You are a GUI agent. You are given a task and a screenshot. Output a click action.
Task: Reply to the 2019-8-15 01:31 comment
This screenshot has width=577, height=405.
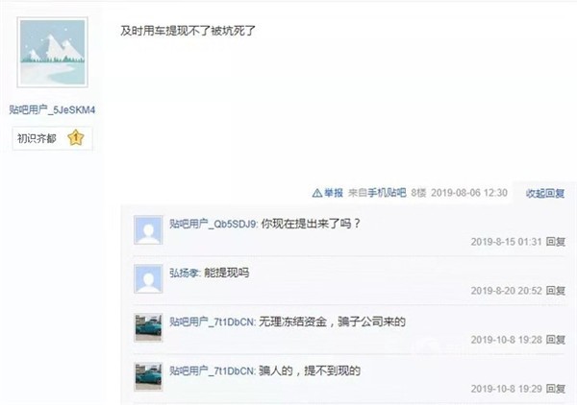point(556,242)
